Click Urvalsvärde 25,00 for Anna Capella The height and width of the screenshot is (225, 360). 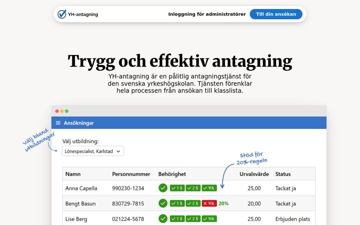tap(254, 188)
